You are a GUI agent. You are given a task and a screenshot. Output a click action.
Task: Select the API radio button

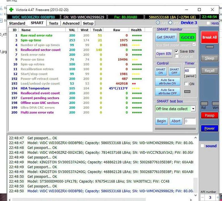pos(158,23)
